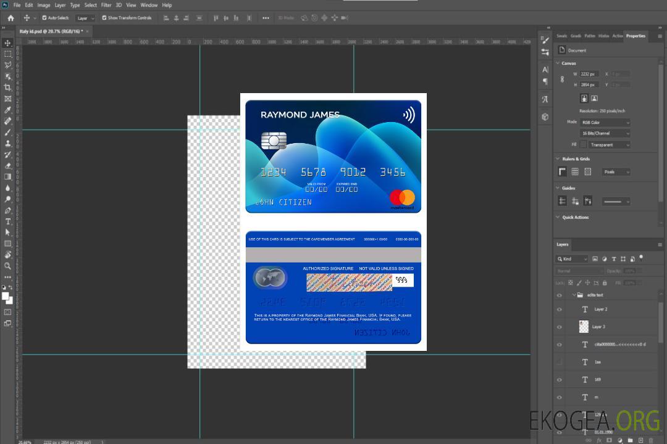Click Create new group folder icon
The width and height of the screenshot is (667, 444).
pyautogui.click(x=630, y=440)
